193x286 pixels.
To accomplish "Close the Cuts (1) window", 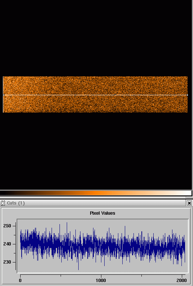I will (189, 203).
